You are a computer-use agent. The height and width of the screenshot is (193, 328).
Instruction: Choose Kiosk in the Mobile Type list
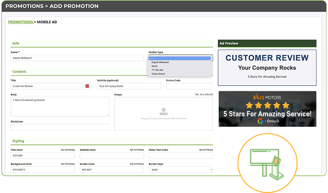click(154, 66)
